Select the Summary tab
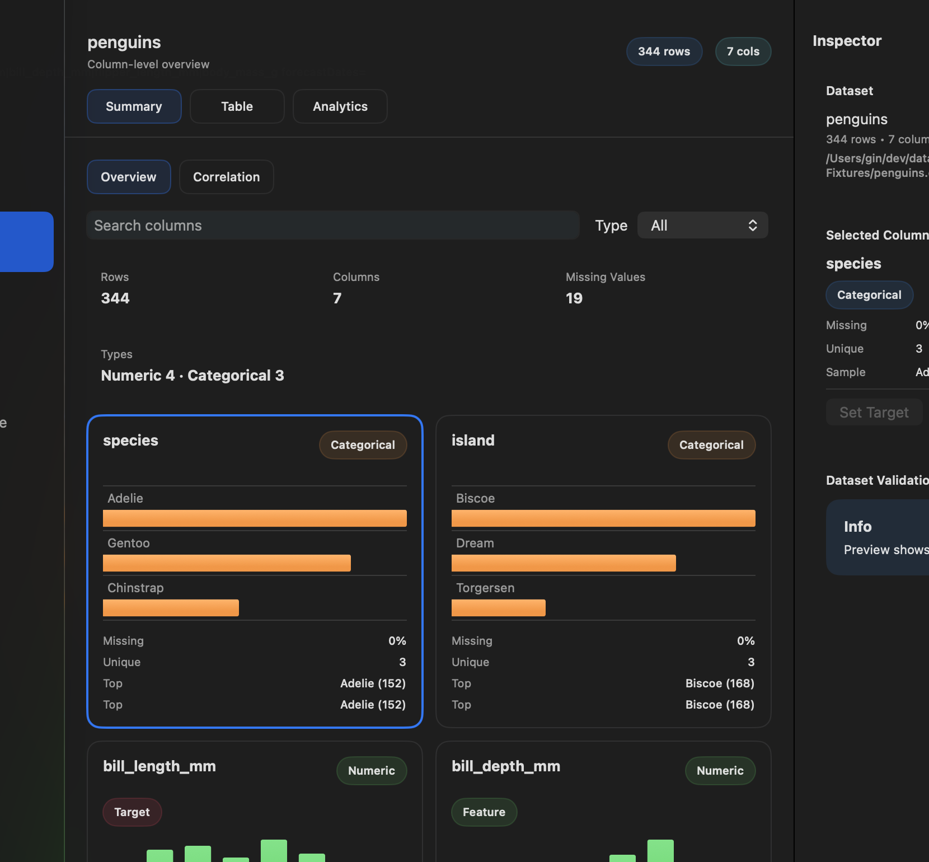929x862 pixels. click(x=134, y=106)
